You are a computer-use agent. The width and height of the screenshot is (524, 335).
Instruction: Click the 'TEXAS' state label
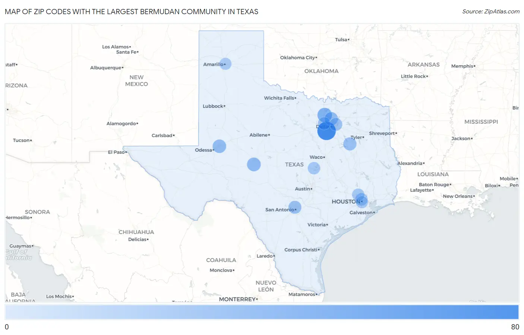point(294,164)
